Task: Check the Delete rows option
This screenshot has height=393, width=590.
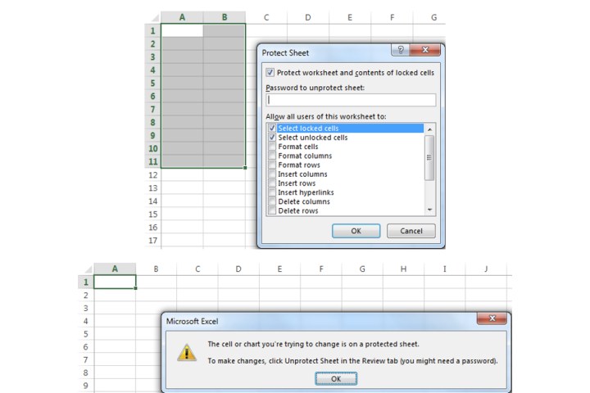Action: pos(273,210)
